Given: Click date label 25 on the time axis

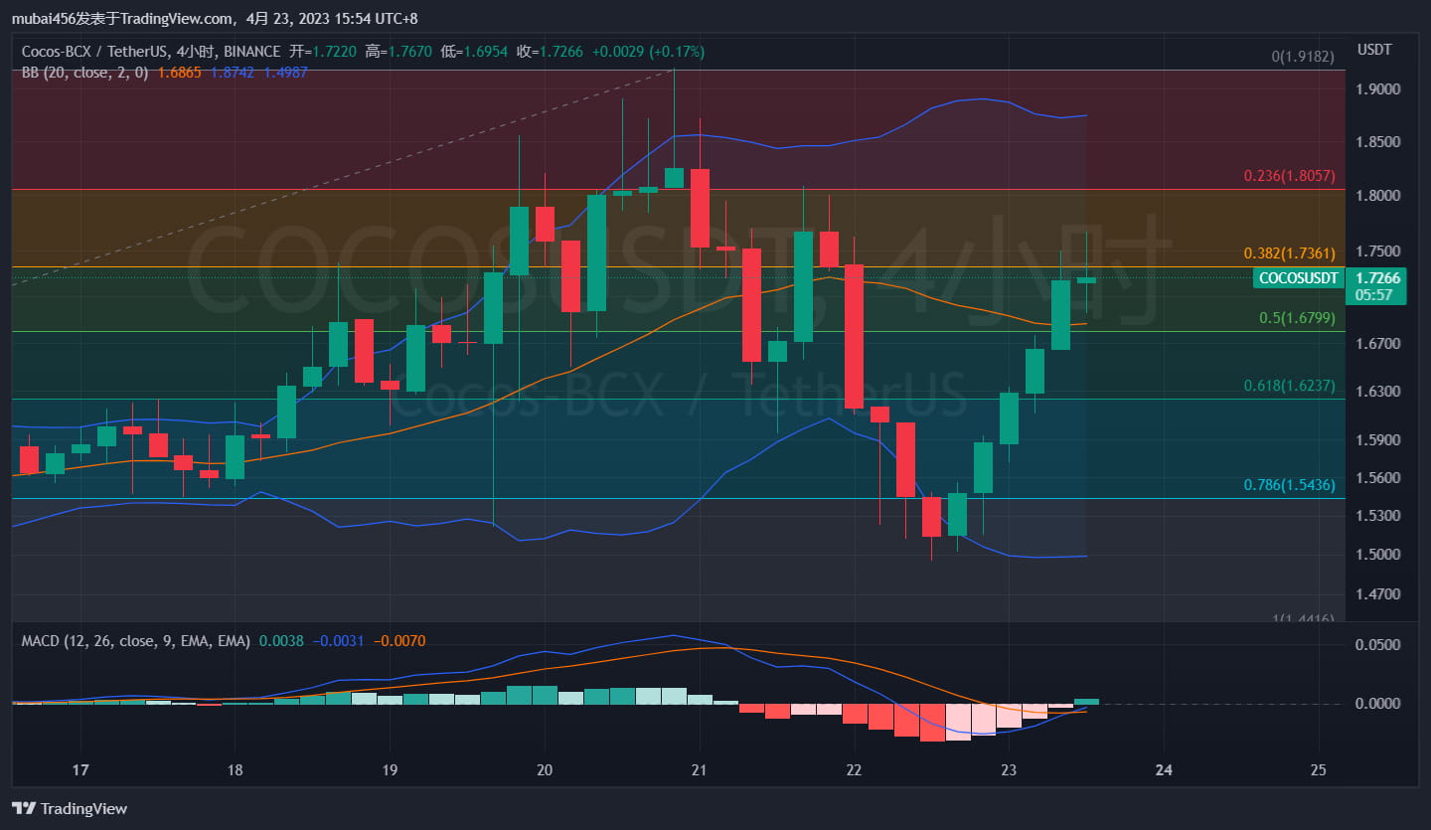Looking at the screenshot, I should [1319, 769].
